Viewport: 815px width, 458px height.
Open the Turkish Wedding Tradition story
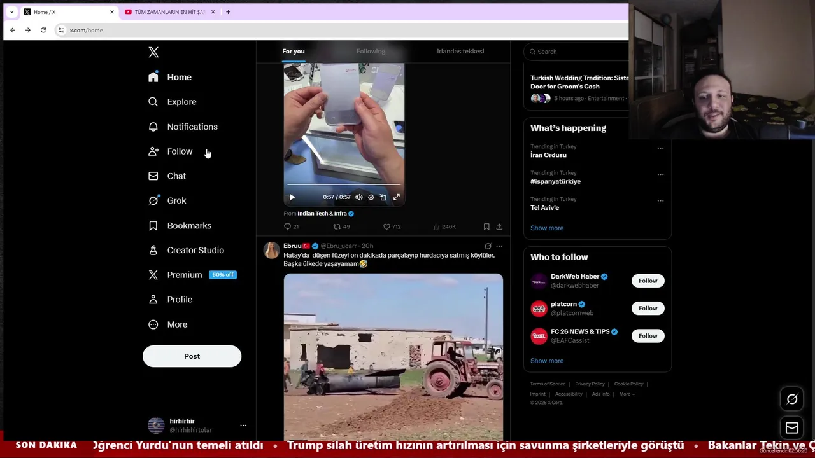pos(579,82)
